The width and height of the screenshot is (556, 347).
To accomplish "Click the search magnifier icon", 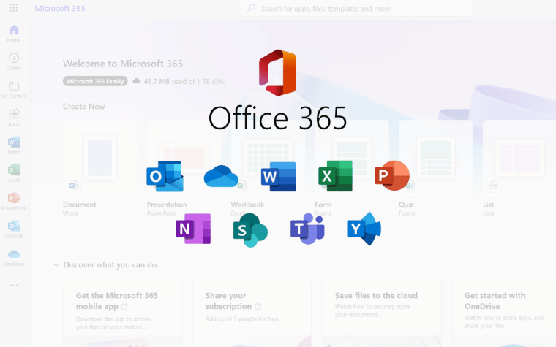I will [x=251, y=8].
